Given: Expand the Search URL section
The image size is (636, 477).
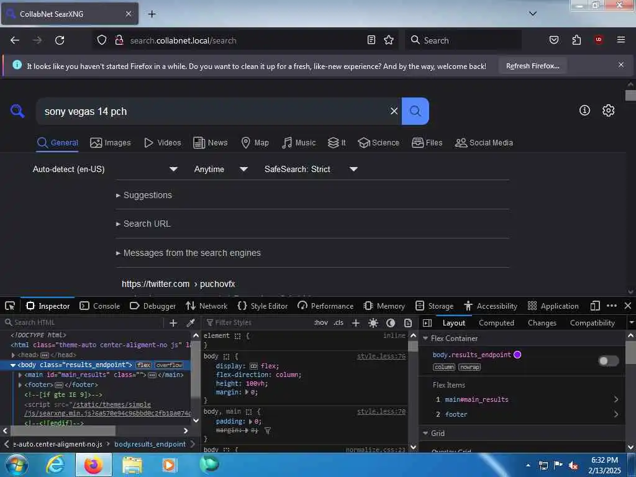Looking at the screenshot, I should coord(143,224).
